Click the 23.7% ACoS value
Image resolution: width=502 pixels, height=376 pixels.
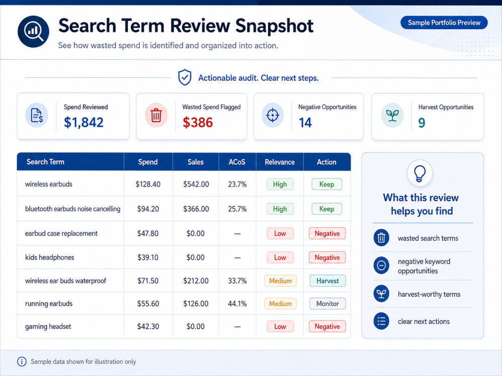click(x=237, y=184)
